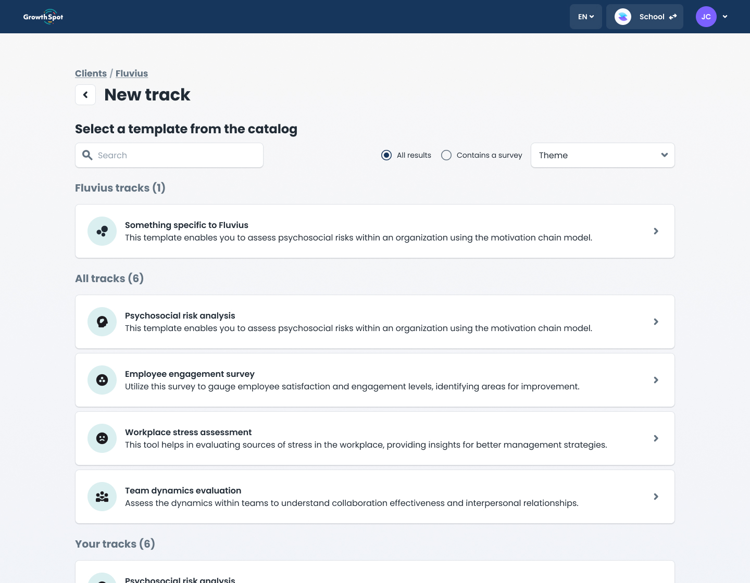Image resolution: width=750 pixels, height=583 pixels.
Task: Go to the Clients breadcrumb link
Action: (91, 73)
